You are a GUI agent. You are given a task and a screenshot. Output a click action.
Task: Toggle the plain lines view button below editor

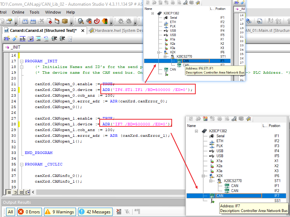pyautogui.click(x=9, y=192)
